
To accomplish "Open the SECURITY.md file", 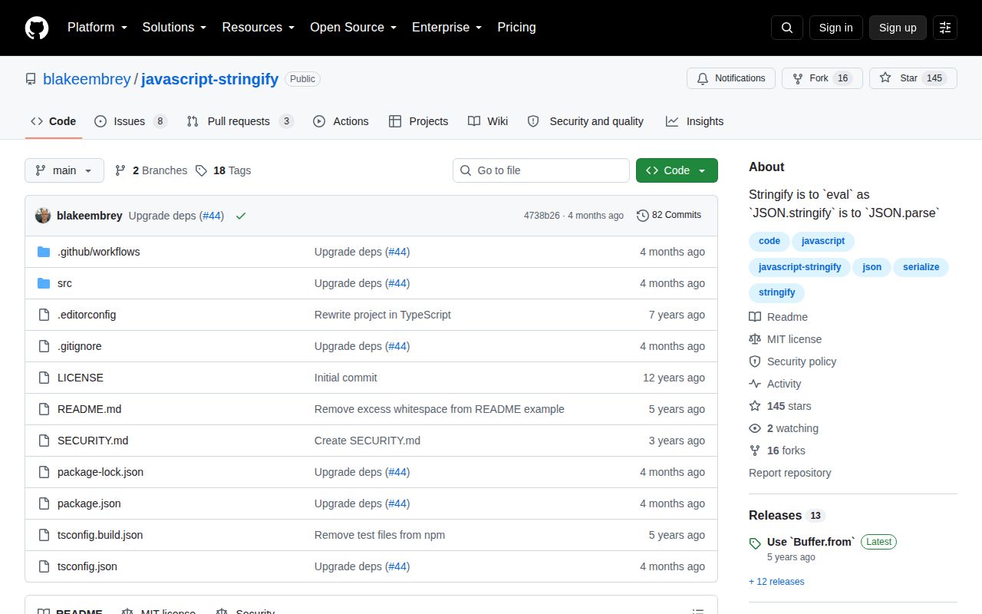I will [93, 441].
